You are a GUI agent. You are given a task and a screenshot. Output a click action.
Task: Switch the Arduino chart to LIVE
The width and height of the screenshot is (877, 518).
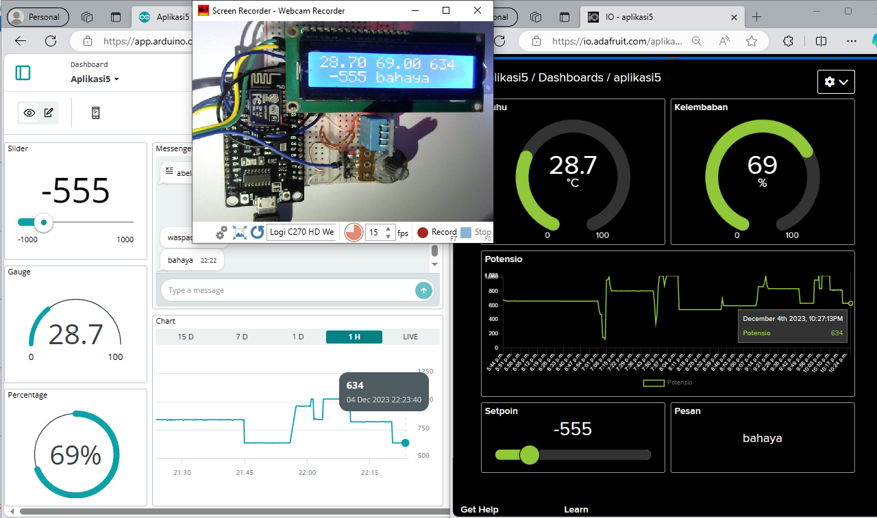[x=410, y=337]
